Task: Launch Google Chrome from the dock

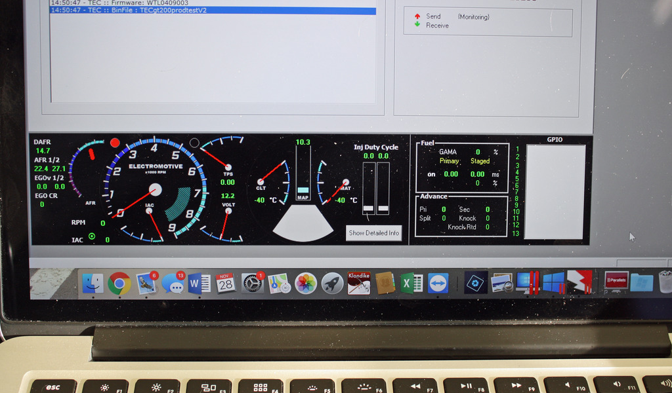Action: point(119,283)
